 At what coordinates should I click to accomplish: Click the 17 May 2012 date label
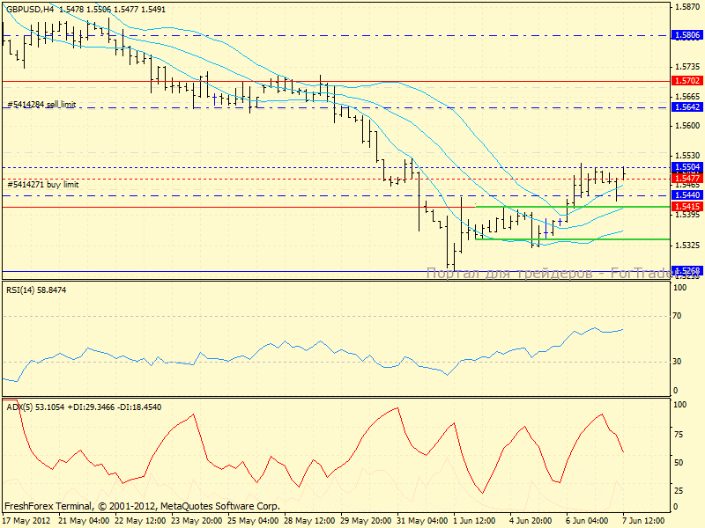point(26,520)
